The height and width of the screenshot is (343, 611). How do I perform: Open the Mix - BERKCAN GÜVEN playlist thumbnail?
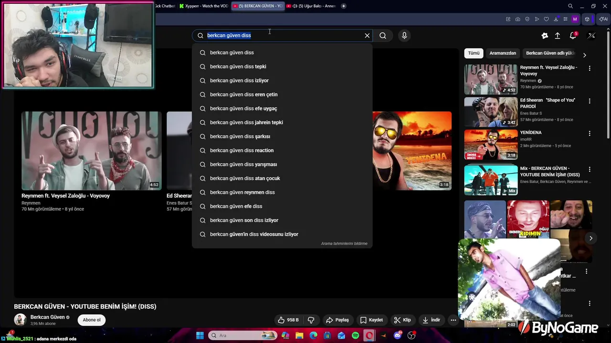pos(491,180)
